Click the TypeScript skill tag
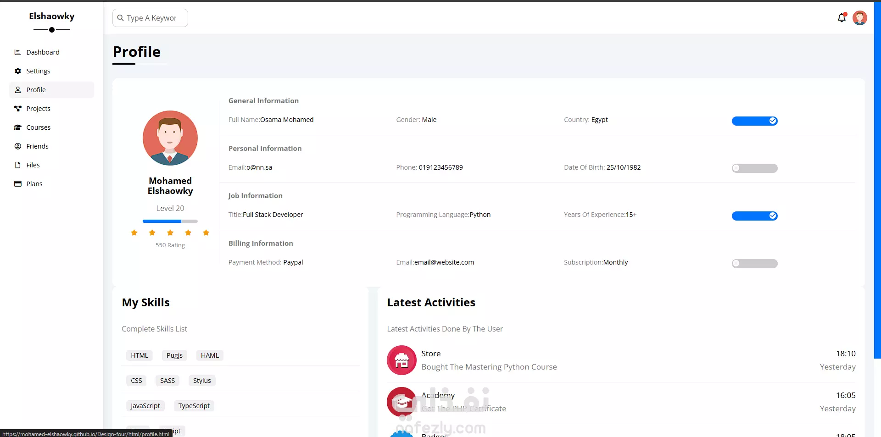The image size is (881, 437). pos(194,406)
